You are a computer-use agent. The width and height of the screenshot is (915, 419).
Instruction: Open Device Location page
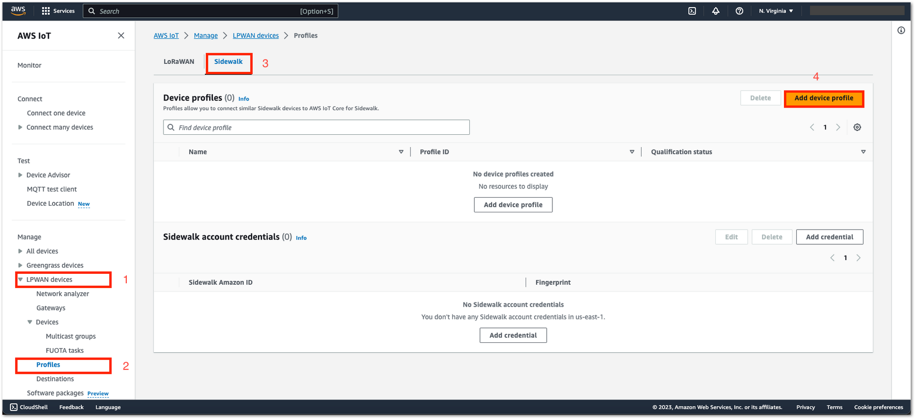pyautogui.click(x=51, y=203)
